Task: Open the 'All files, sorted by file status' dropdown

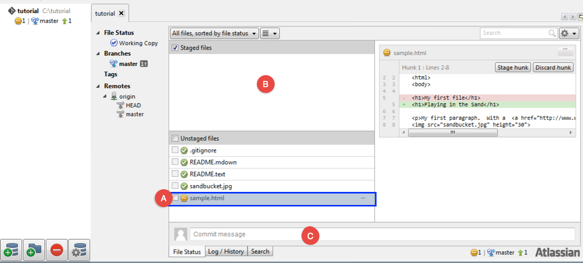Action: click(215, 33)
